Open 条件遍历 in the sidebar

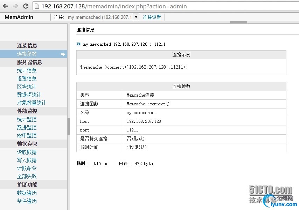point(27,201)
